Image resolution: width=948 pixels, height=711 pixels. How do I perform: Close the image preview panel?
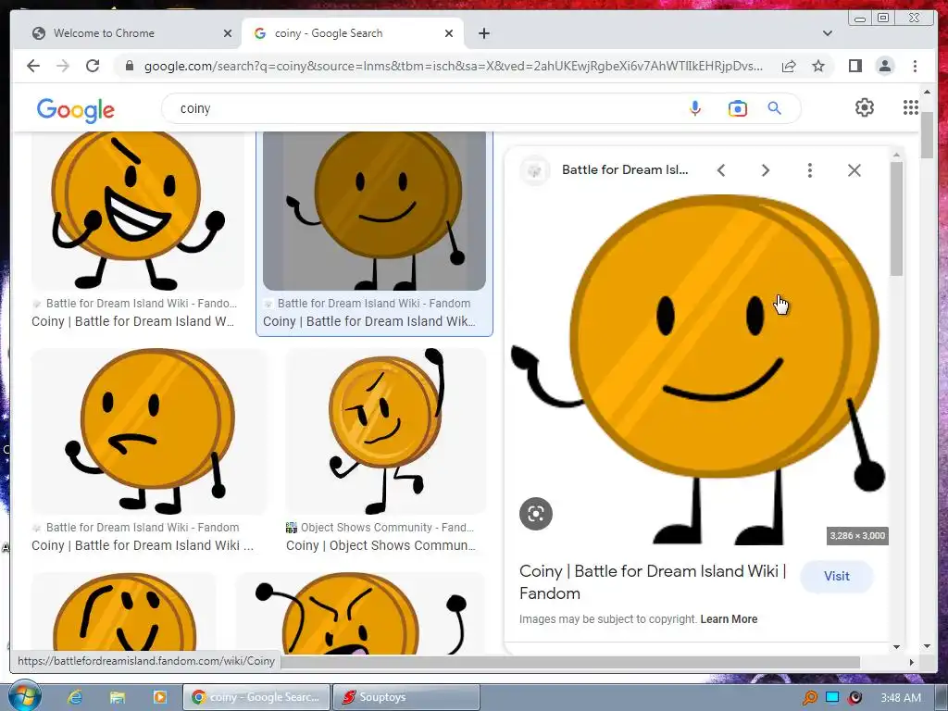854,170
